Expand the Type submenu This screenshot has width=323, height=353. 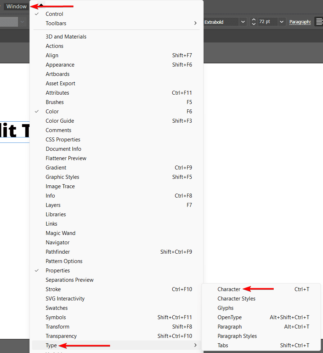[51, 345]
